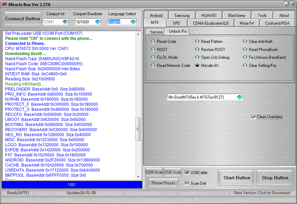Expand the Language Select dropdown arrow
The height and width of the screenshot is (204, 297).
click(133, 22)
